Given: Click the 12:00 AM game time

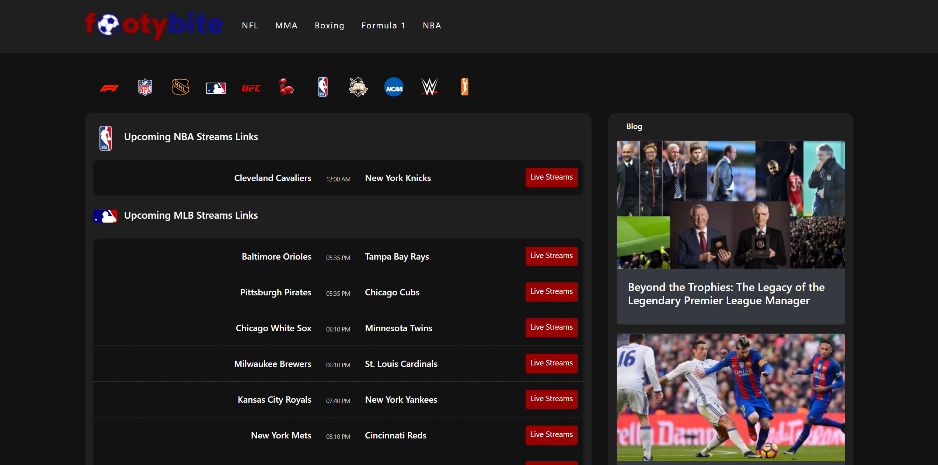Looking at the screenshot, I should tap(338, 179).
